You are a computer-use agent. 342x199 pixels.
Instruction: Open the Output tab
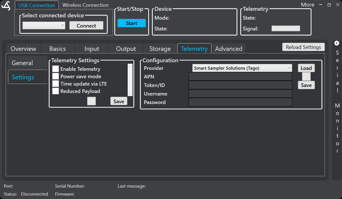tap(126, 49)
